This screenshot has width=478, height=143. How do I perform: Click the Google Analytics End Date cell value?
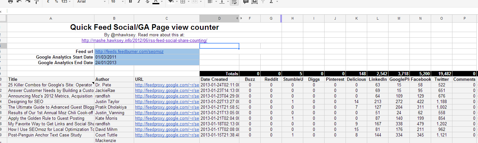(147, 63)
